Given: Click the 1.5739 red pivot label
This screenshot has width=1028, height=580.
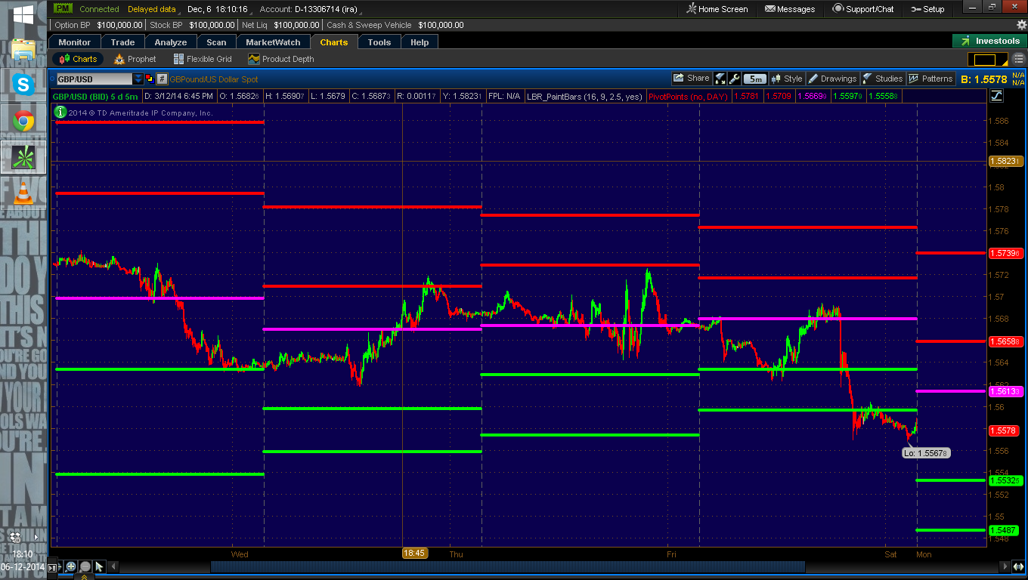Looking at the screenshot, I should (1006, 253).
